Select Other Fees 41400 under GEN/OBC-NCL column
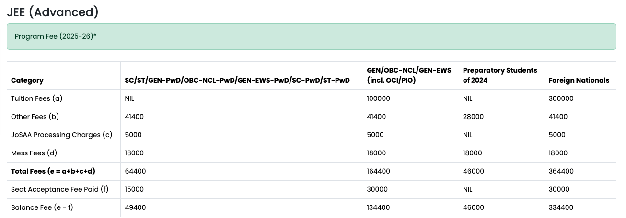The width and height of the screenshot is (626, 218). (376, 117)
